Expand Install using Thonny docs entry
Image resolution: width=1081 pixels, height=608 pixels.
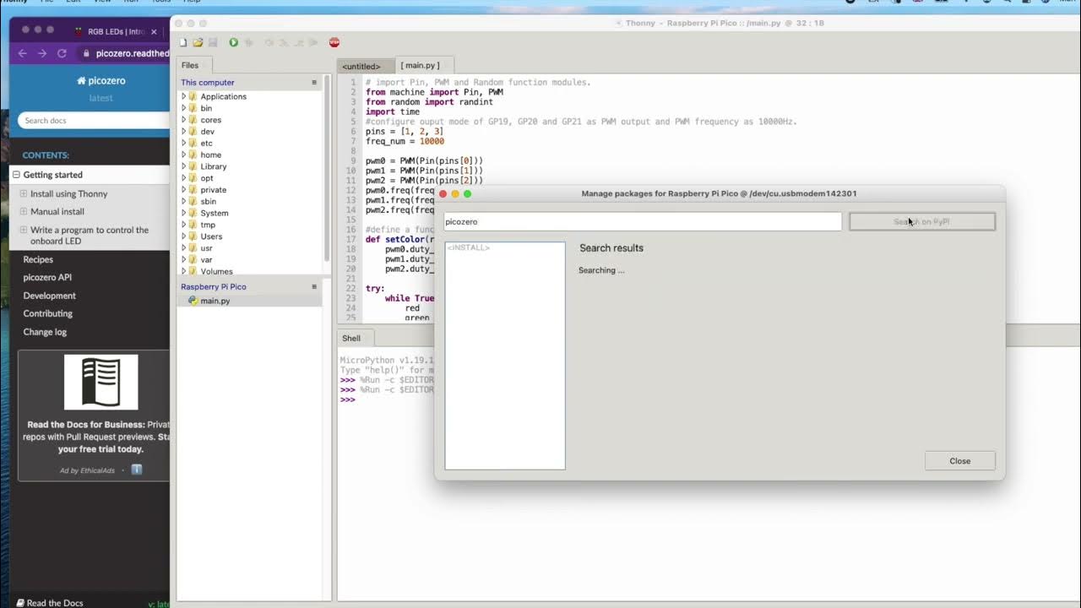pyautogui.click(x=24, y=193)
